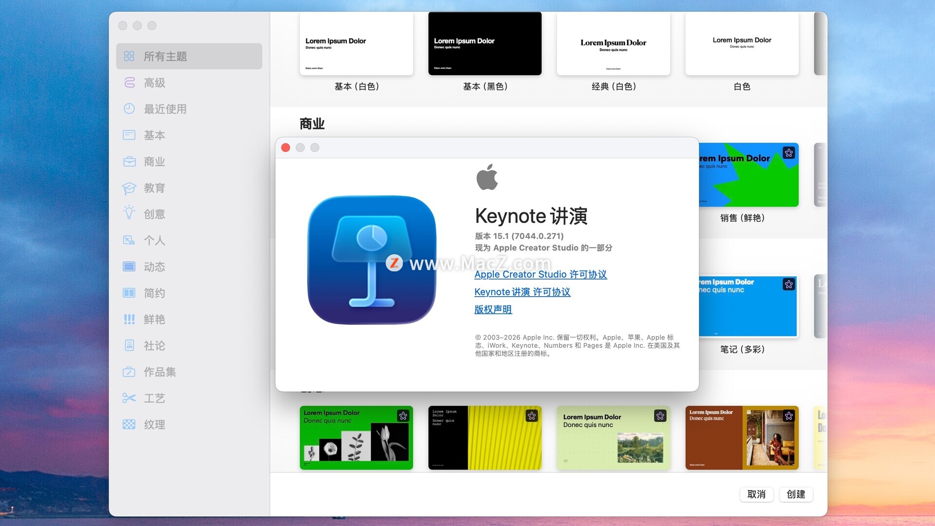
Task: Pick the 经典（白色）theme thumbnail
Action: (x=613, y=44)
